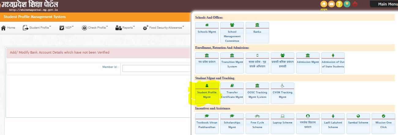Expand the Check Profile dropdown menu
This screenshot has height=135, width=398.
(95, 28)
